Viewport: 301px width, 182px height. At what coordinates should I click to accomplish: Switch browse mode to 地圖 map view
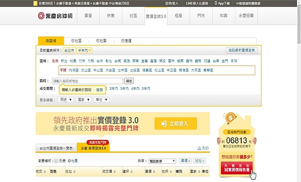pyautogui.click(x=73, y=161)
